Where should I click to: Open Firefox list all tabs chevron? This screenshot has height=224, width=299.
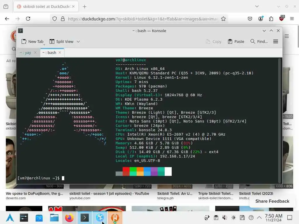pyautogui.click(x=257, y=6)
